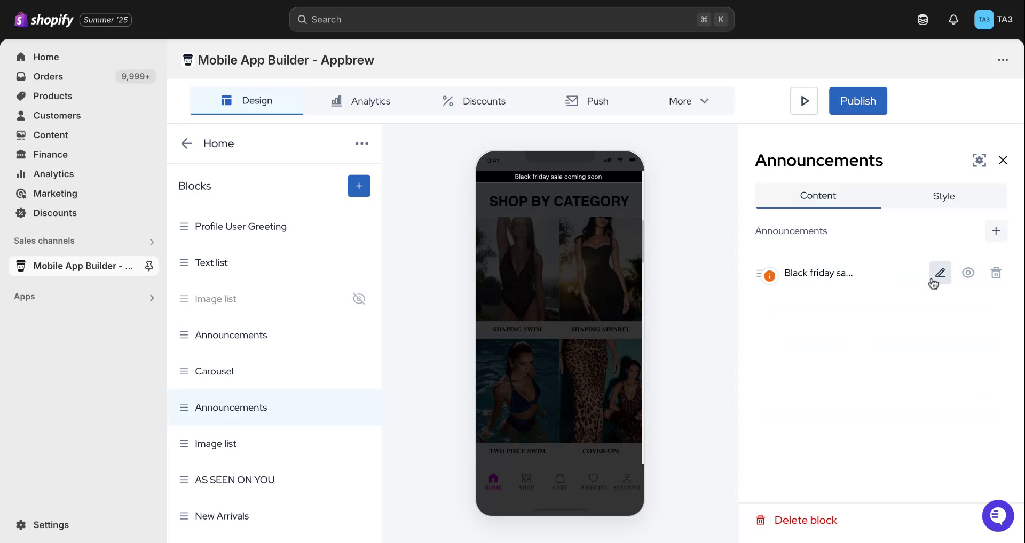The image size is (1025, 543).
Task: Click Delete block link
Action: 805,520
